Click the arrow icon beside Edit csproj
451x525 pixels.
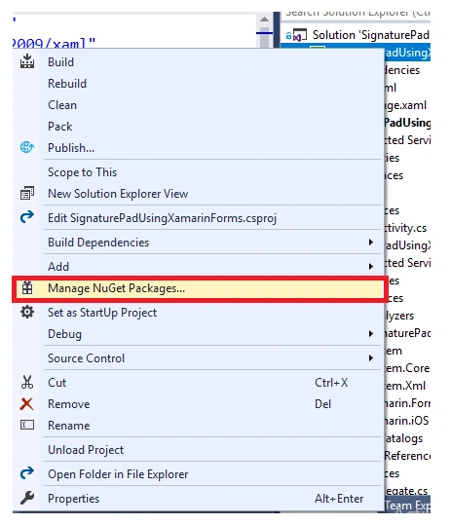pyautogui.click(x=27, y=217)
